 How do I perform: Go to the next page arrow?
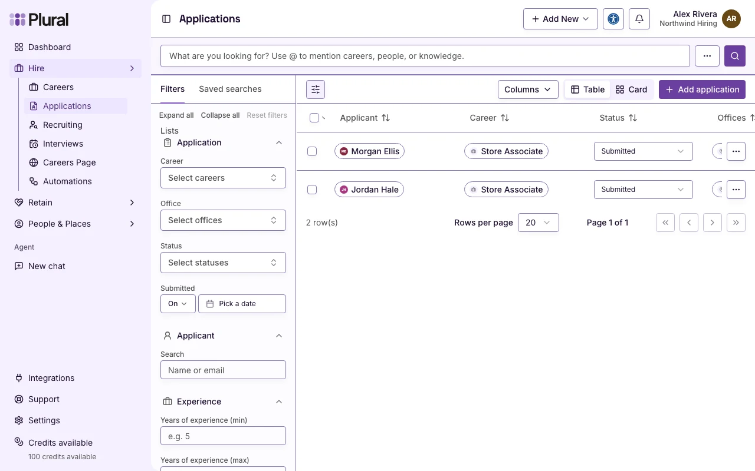(x=713, y=223)
